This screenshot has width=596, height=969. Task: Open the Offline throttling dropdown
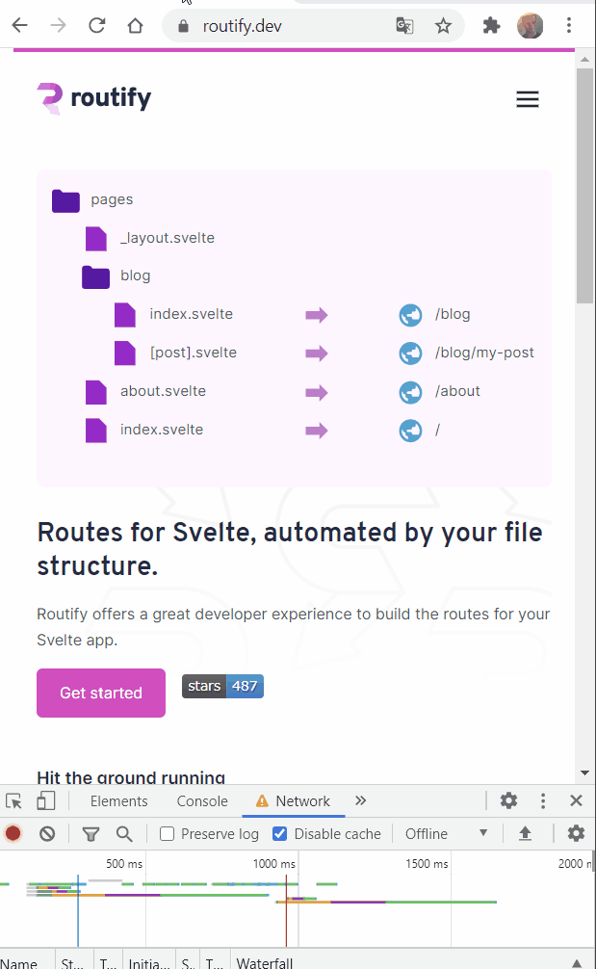click(x=447, y=834)
